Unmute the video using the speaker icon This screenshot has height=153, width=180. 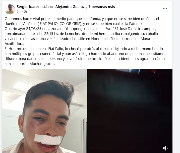[165, 148]
